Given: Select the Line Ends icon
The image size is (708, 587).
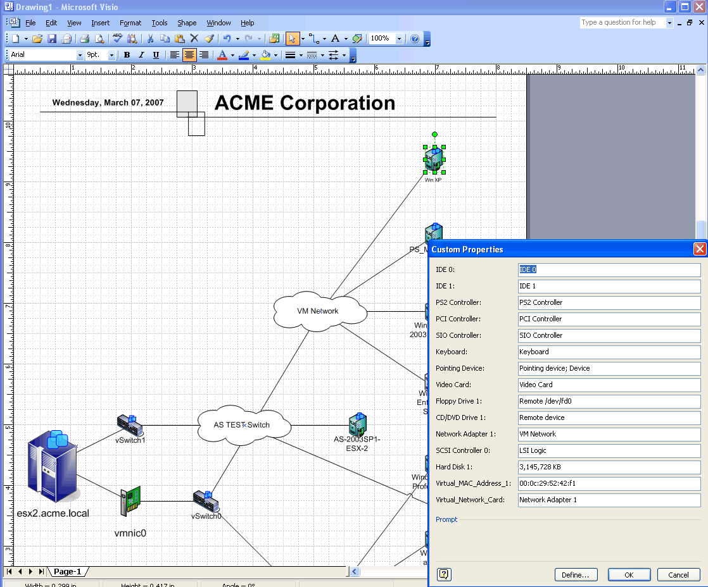Looking at the screenshot, I should coord(333,55).
